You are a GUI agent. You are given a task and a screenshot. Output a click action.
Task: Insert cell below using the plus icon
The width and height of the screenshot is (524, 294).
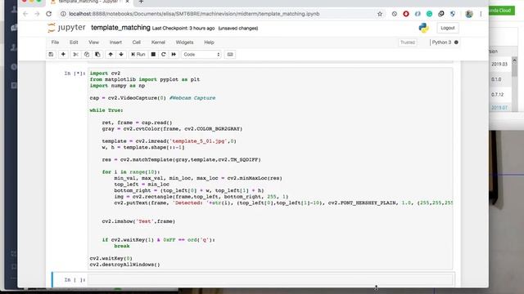pos(63,55)
